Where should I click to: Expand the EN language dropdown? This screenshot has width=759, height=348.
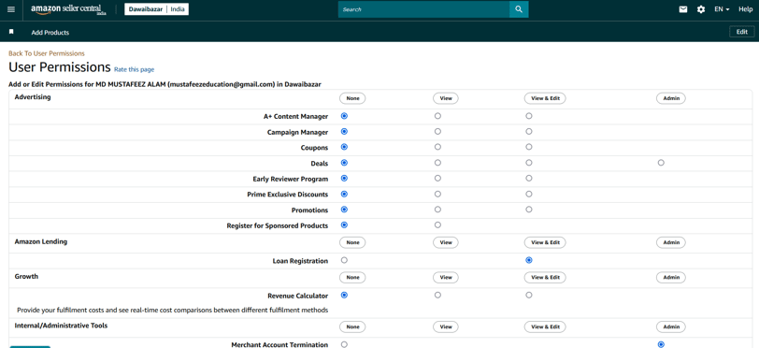tap(722, 9)
